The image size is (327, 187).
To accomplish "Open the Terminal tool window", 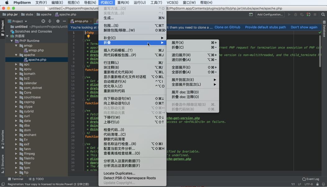I will point(16,179).
